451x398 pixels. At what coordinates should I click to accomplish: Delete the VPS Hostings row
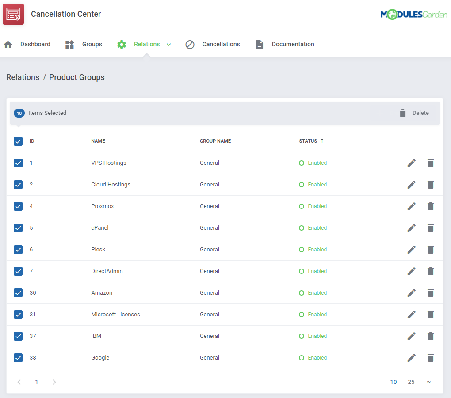(431, 163)
